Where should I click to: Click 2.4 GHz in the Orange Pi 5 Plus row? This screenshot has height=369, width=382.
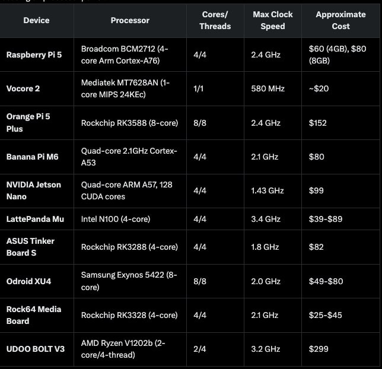pyautogui.click(x=266, y=123)
